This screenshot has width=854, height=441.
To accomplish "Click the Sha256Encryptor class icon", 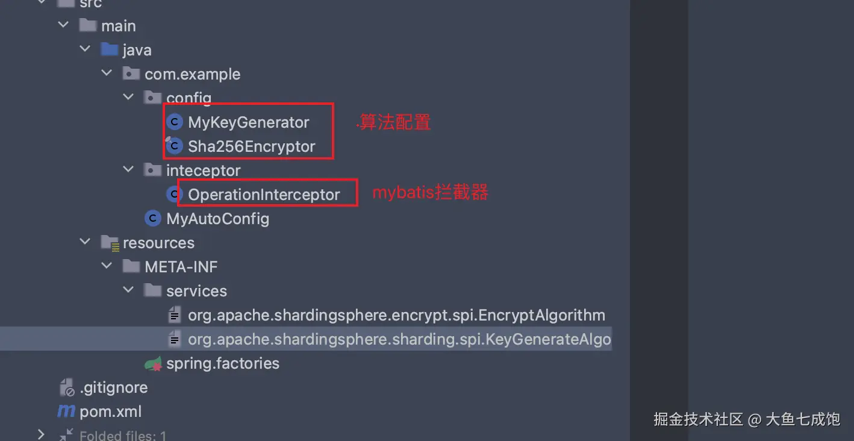I will tap(175, 146).
